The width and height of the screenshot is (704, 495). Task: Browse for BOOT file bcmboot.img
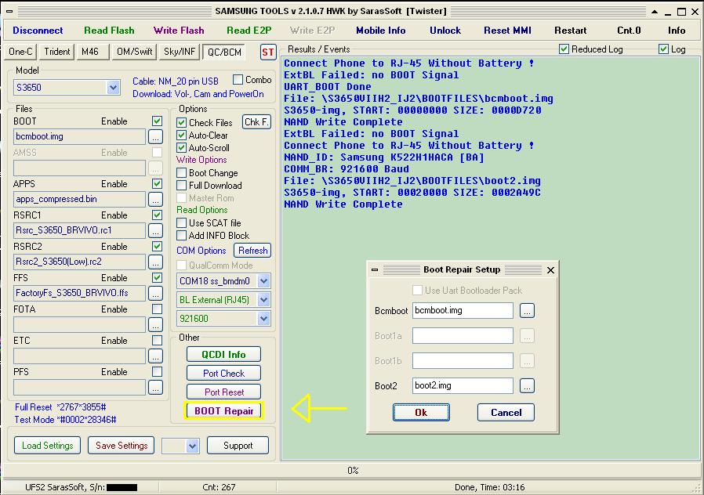pos(155,136)
